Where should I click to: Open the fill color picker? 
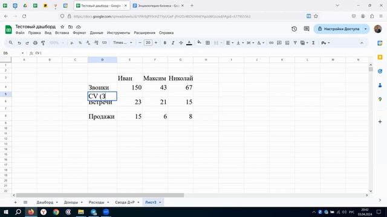(199, 43)
